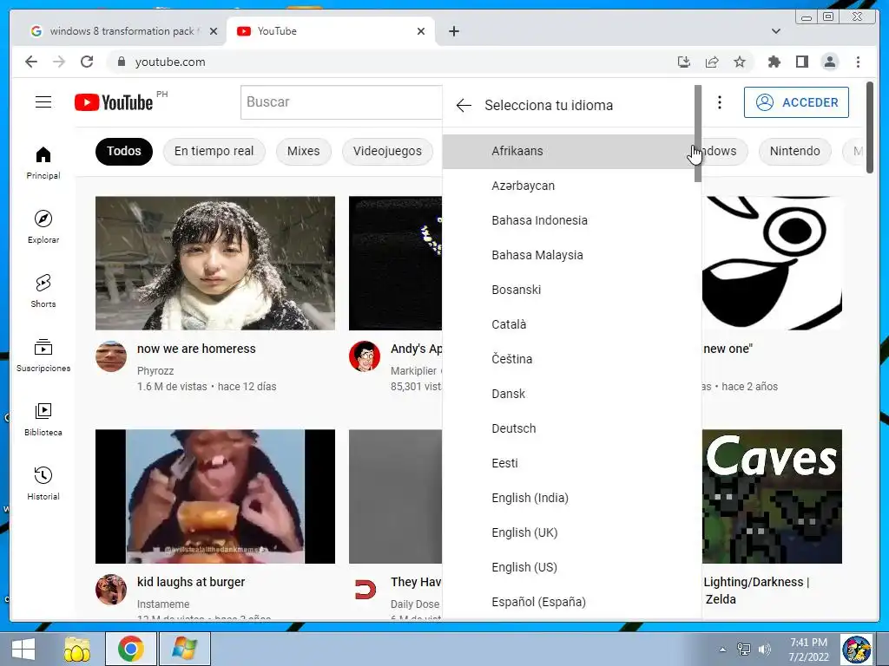Viewport: 889px width, 666px height.
Task: Open the Windows Start button
Action: point(23,649)
